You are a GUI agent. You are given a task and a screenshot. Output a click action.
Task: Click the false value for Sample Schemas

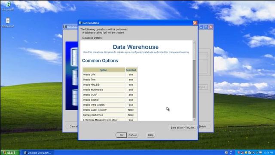tap(131, 115)
